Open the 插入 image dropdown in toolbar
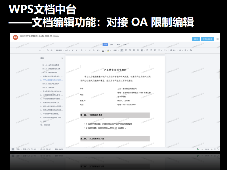227x170 pixels. click(x=174, y=50)
